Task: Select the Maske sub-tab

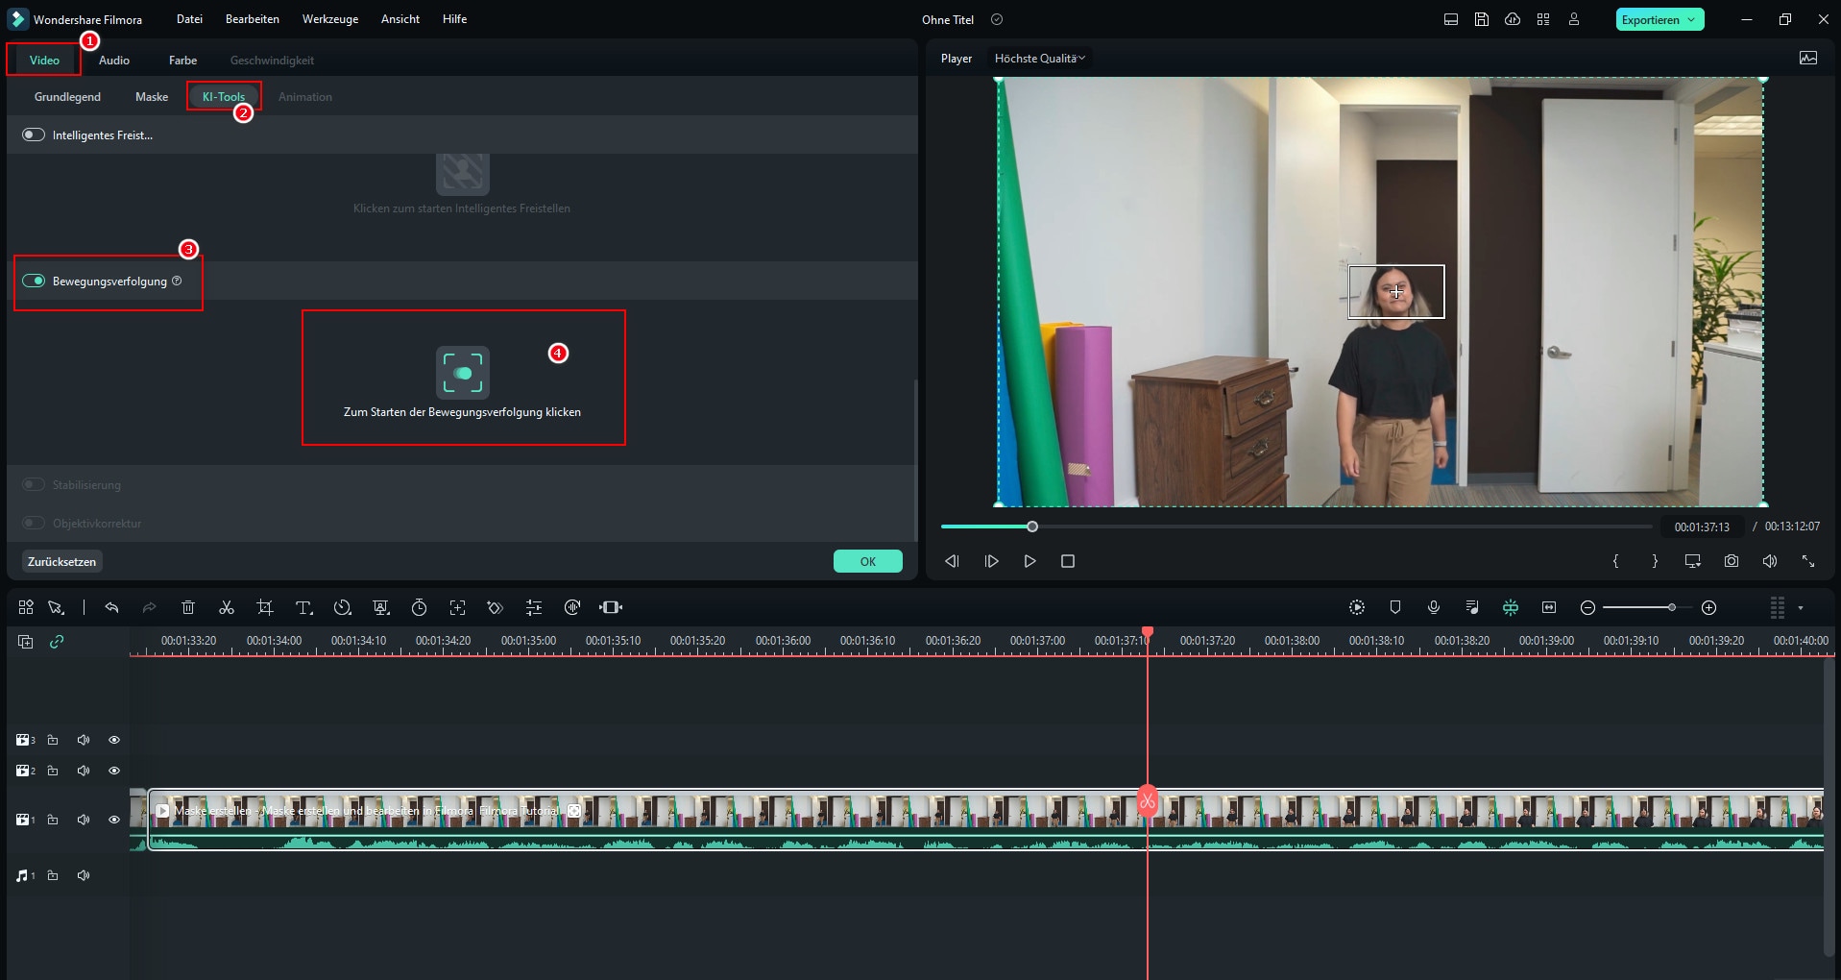Action: [x=152, y=97]
